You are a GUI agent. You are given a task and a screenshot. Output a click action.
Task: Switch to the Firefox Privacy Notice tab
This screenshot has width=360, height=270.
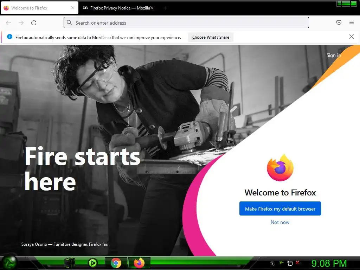[118, 8]
